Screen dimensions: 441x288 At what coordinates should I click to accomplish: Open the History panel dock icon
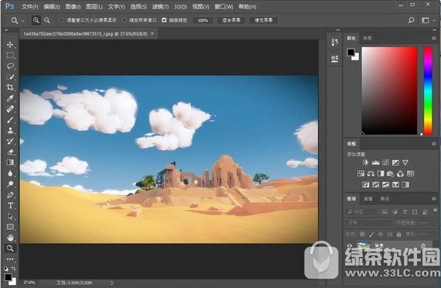[x=335, y=43]
